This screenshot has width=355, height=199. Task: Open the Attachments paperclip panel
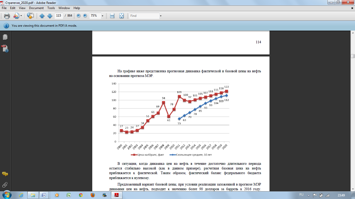pyautogui.click(x=5, y=185)
